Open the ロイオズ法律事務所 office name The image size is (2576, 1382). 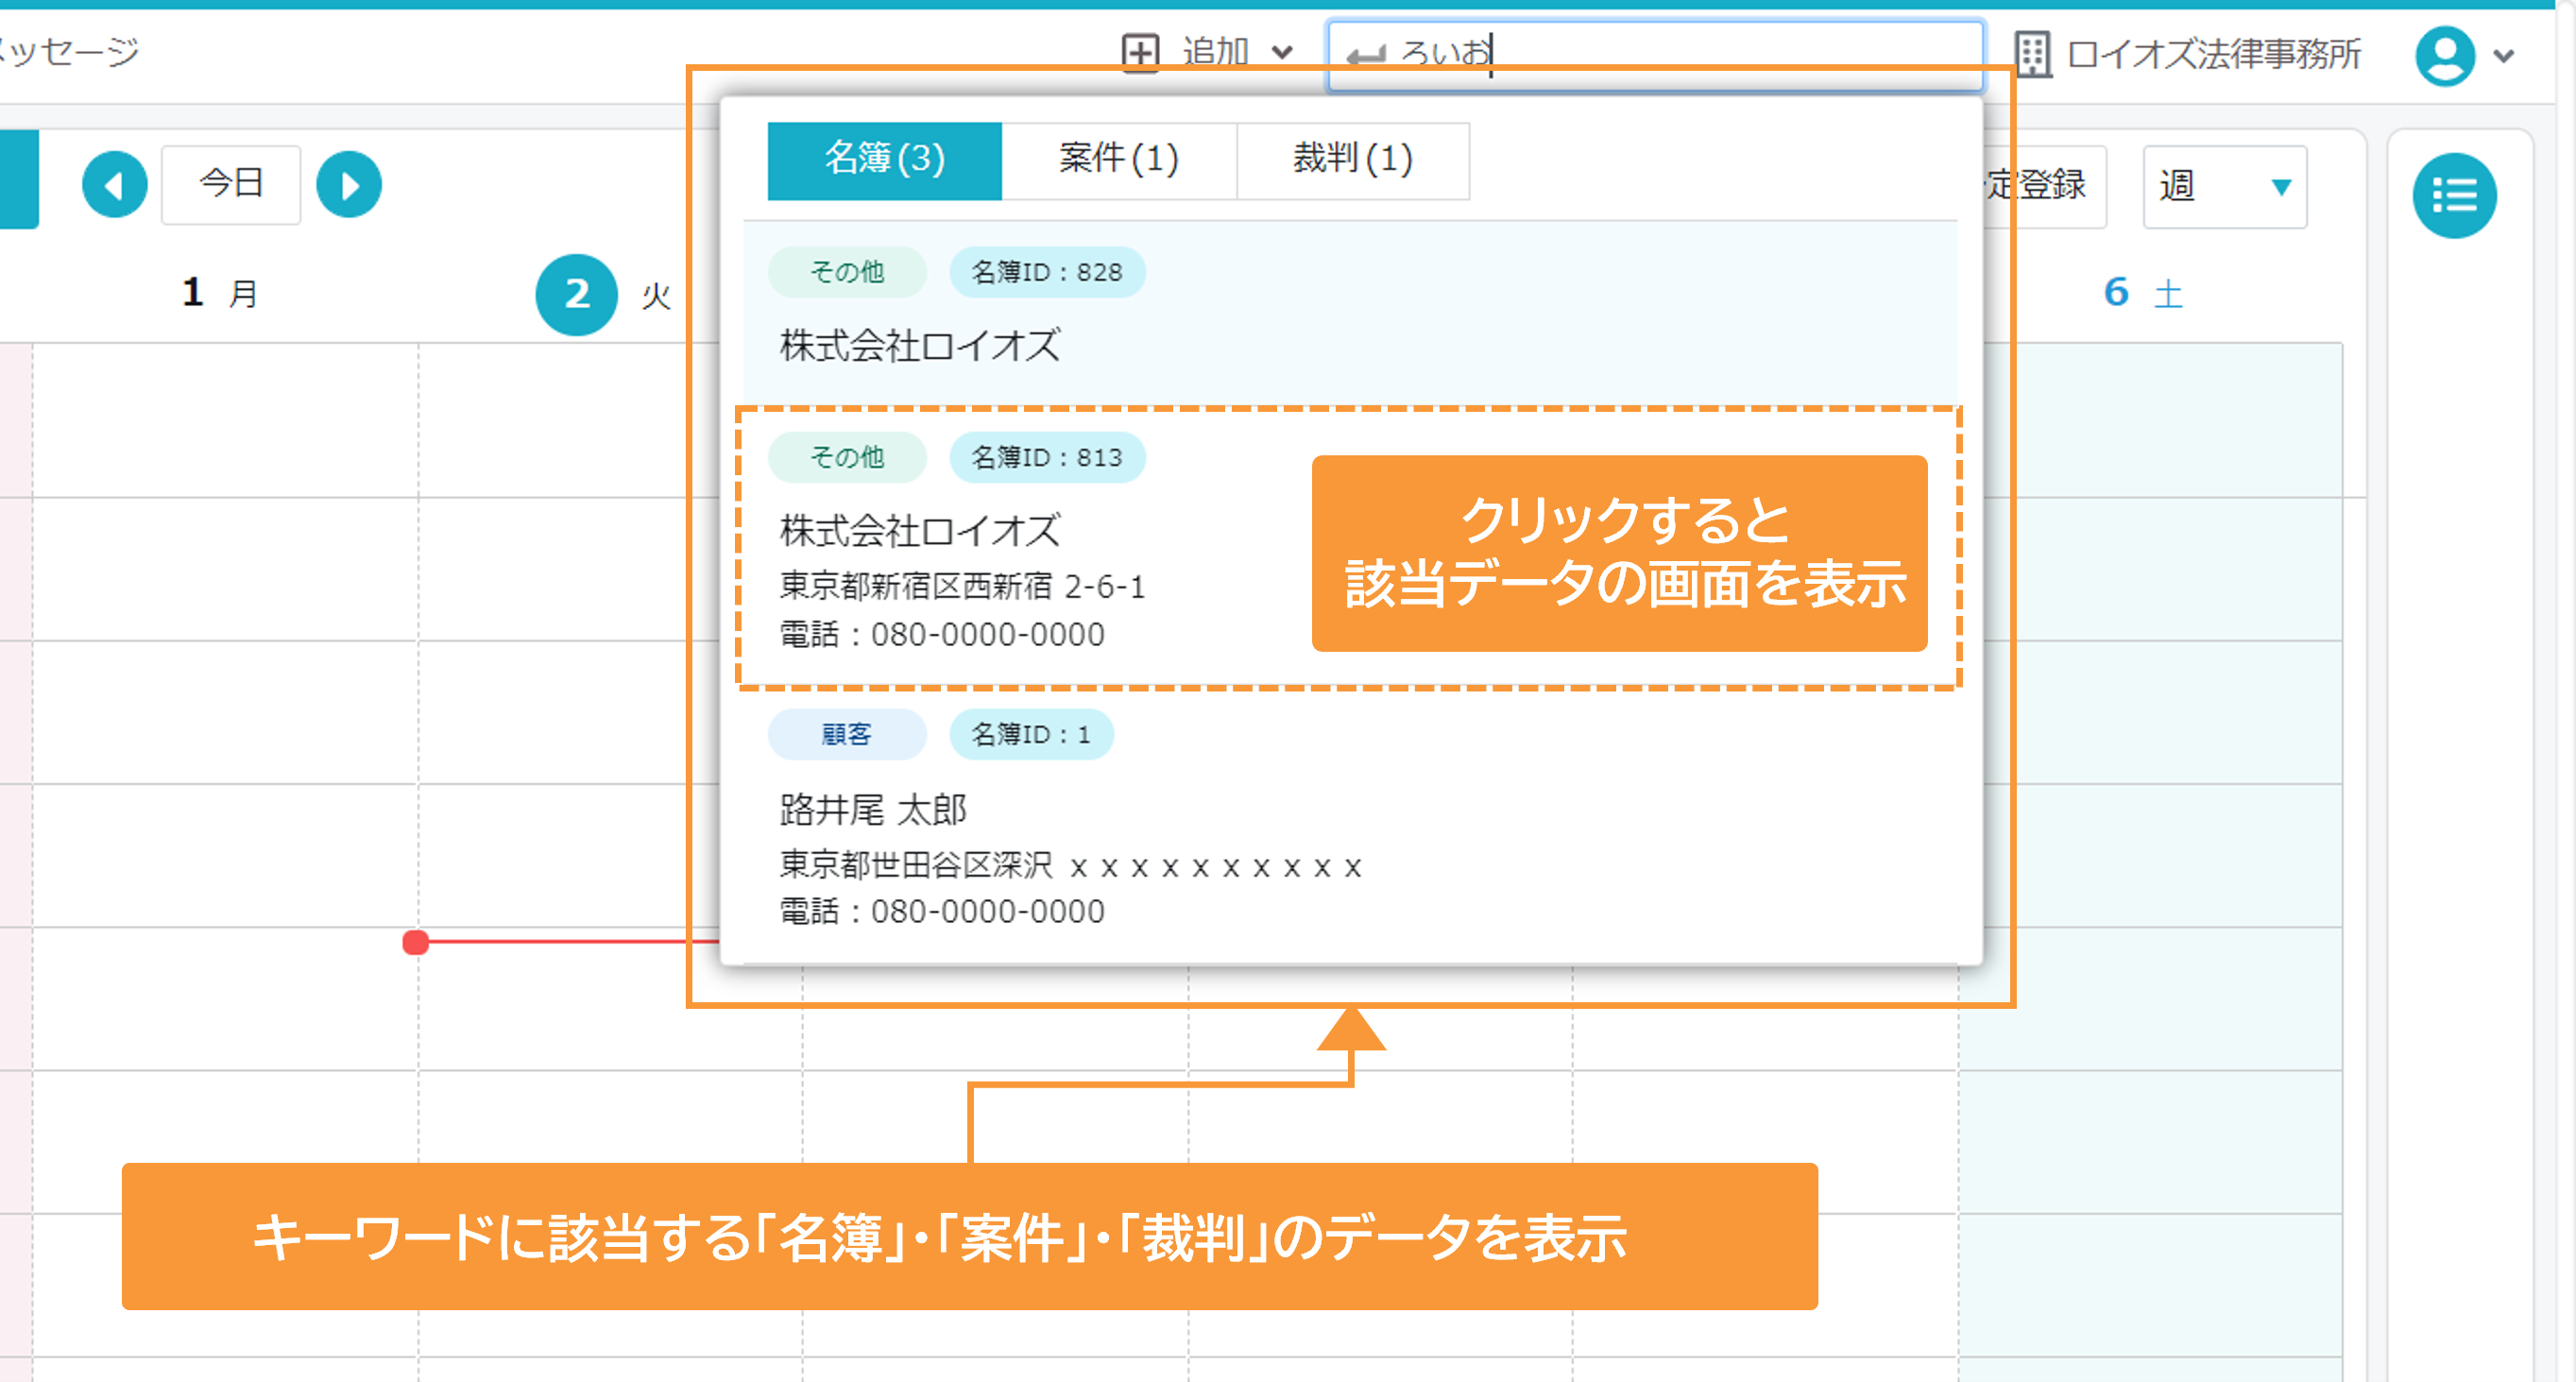point(2213,54)
